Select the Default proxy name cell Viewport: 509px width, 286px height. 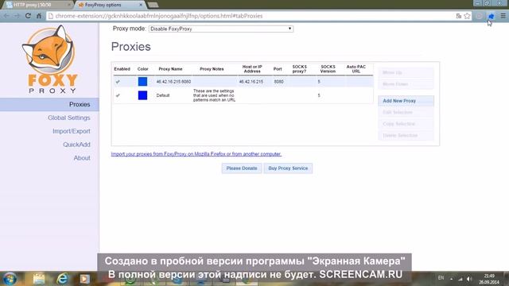[x=163, y=95]
